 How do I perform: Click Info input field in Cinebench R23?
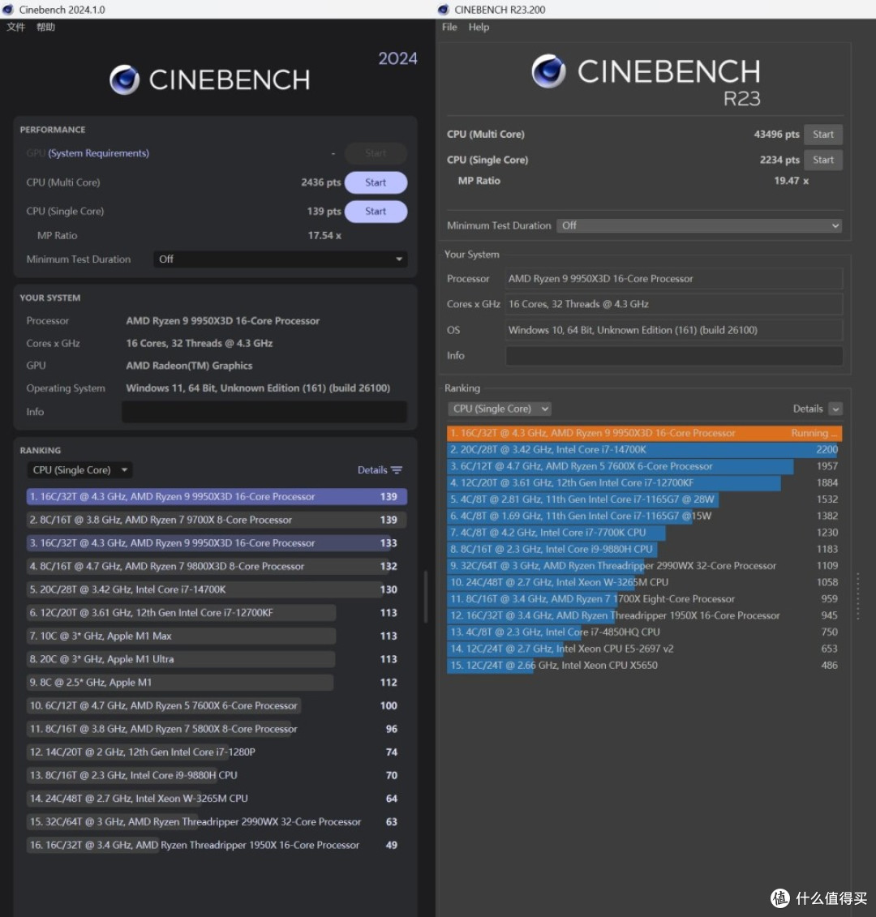pos(674,356)
